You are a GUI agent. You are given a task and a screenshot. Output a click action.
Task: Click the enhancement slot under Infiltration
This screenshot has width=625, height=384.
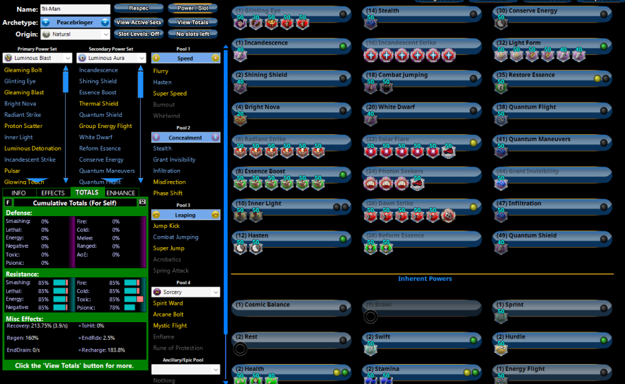(x=501, y=216)
